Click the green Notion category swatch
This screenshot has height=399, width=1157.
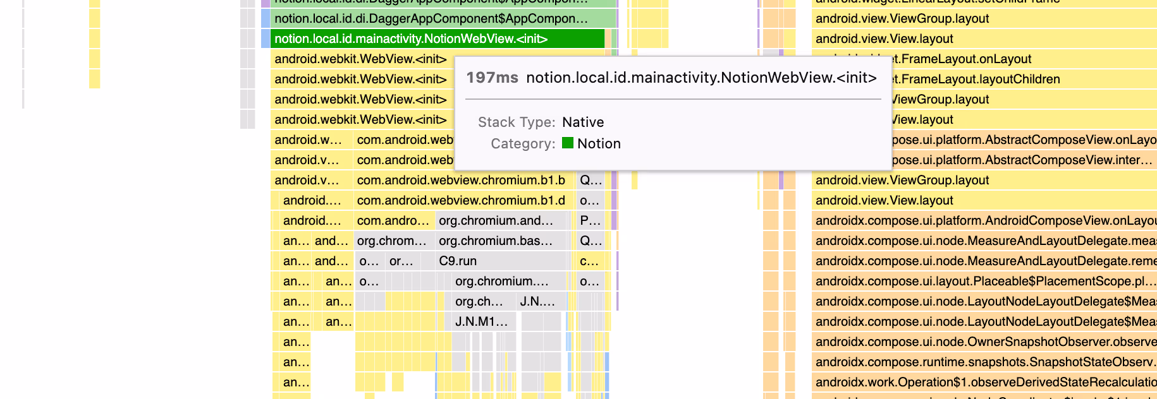click(x=567, y=143)
